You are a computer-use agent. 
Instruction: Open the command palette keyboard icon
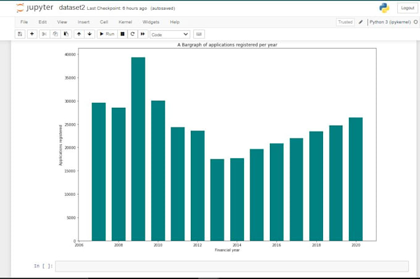(199, 34)
